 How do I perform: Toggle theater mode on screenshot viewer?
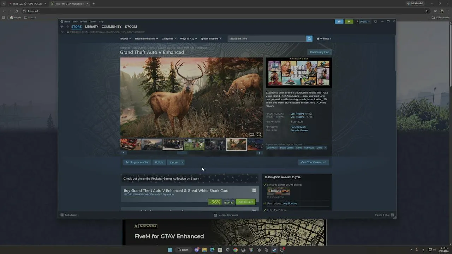tap(252, 134)
